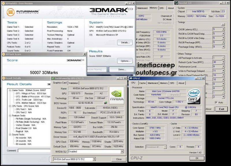Click Driver Version field in GPU-Z
Screen dimensions: 231x166
pyautogui.click(x=96, y=137)
